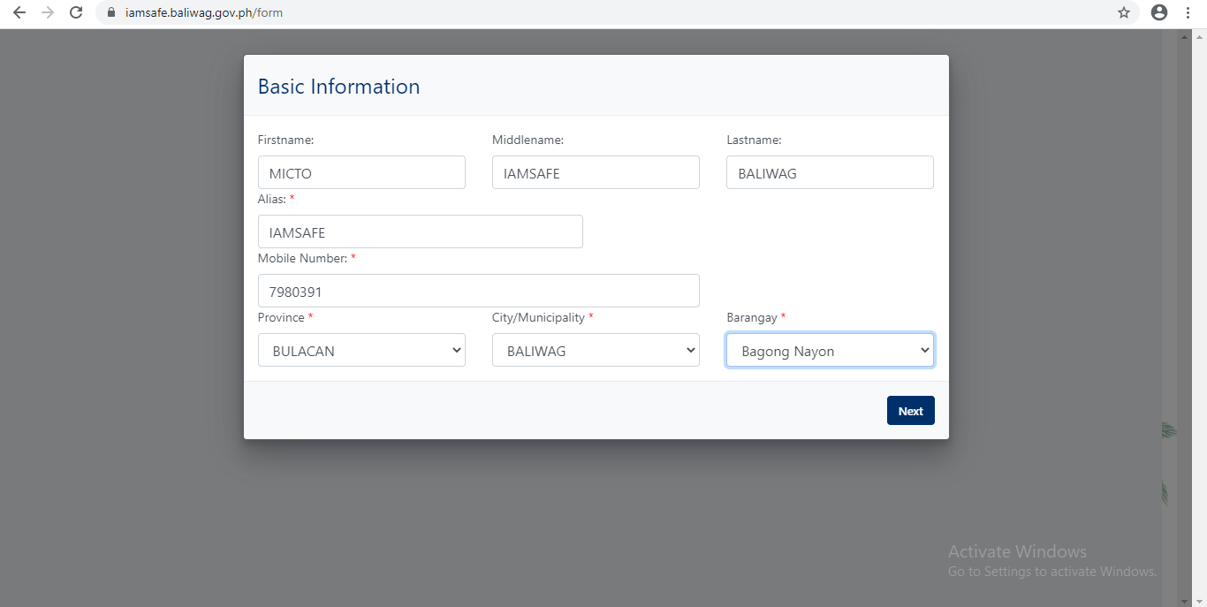Screen dimensions: 1207x607
Task: Edit the Firstname field containing MICTO
Action: (x=361, y=172)
